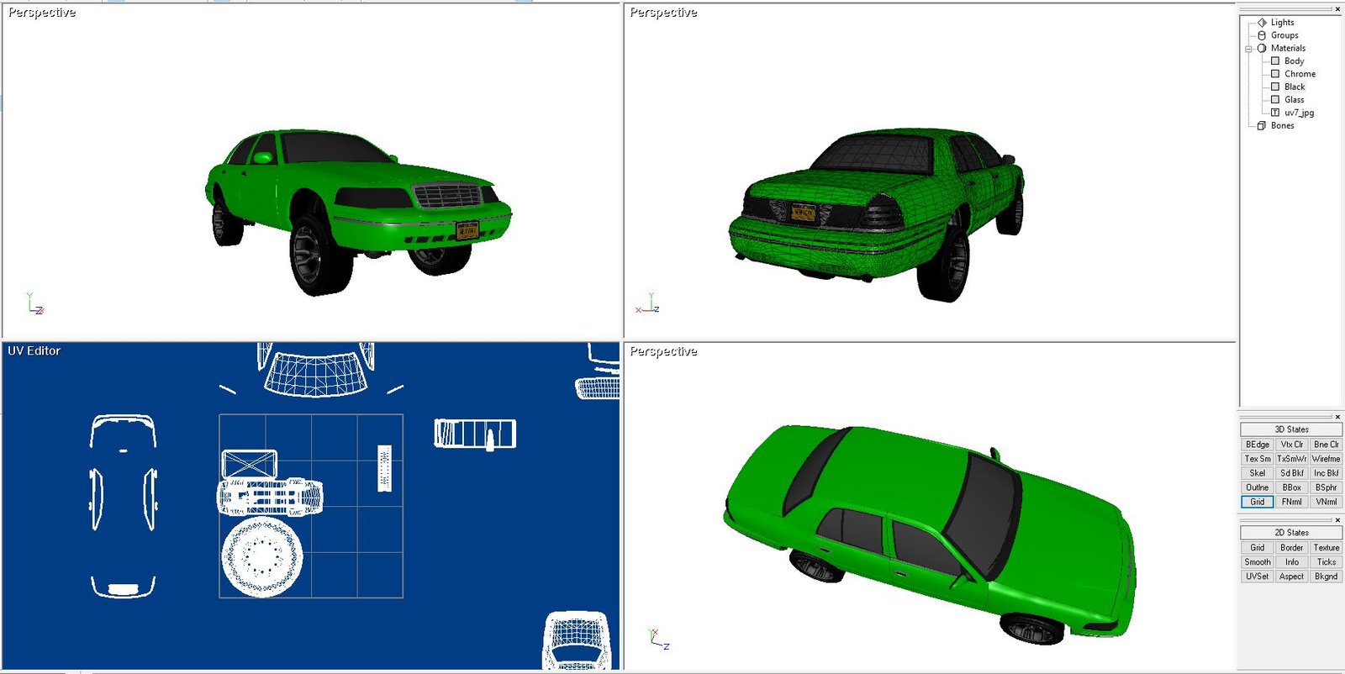Click the Bones cube icon in tree
The height and width of the screenshot is (674, 1345).
pos(1262,125)
